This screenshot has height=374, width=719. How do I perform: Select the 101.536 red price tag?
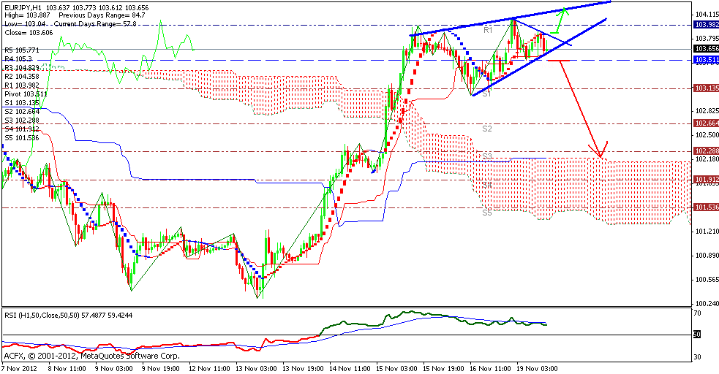coord(704,207)
